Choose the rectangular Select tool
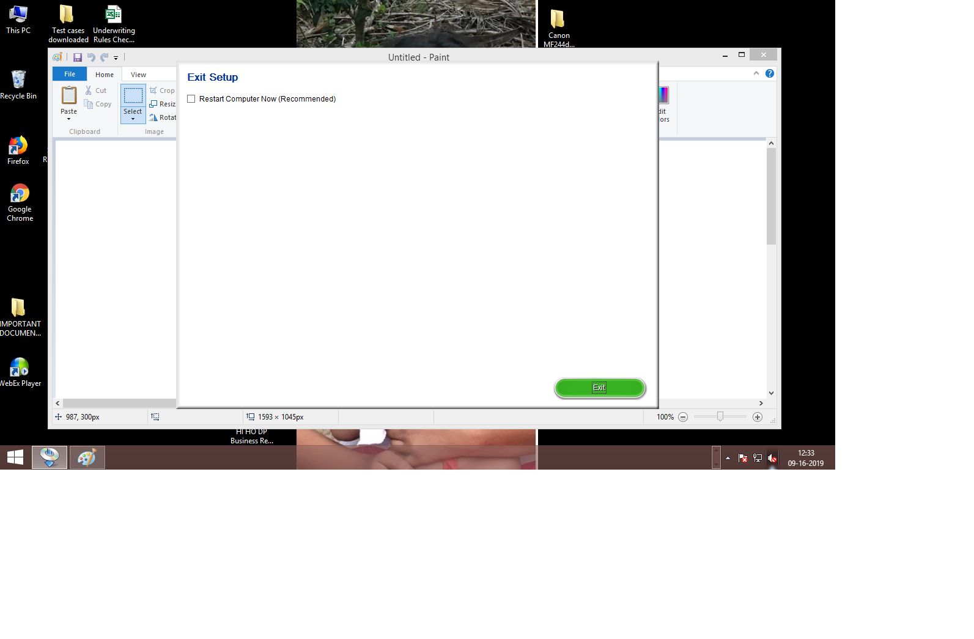This screenshot has height=639, width=974. pos(133,95)
